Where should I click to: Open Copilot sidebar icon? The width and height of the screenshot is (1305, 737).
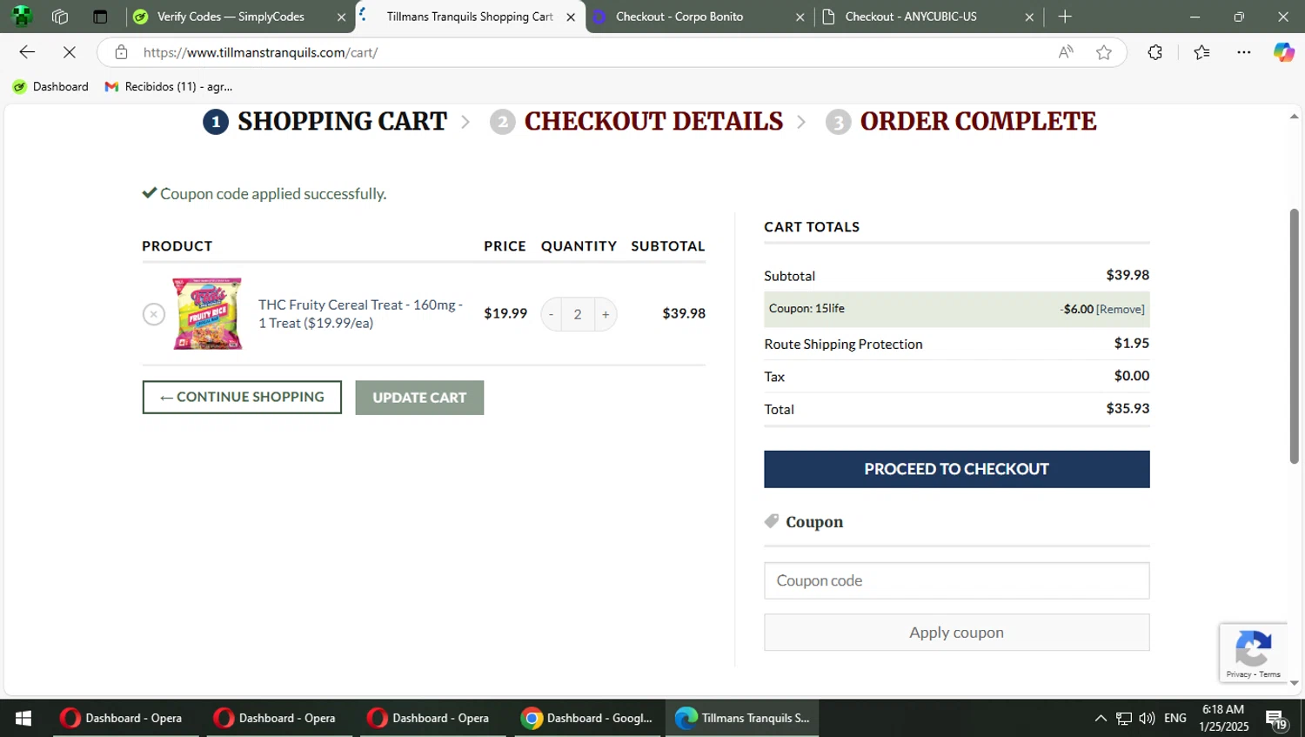click(x=1284, y=52)
